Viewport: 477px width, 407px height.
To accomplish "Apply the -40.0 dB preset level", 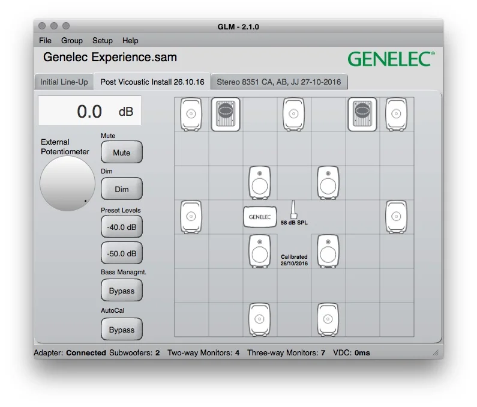I will [122, 227].
